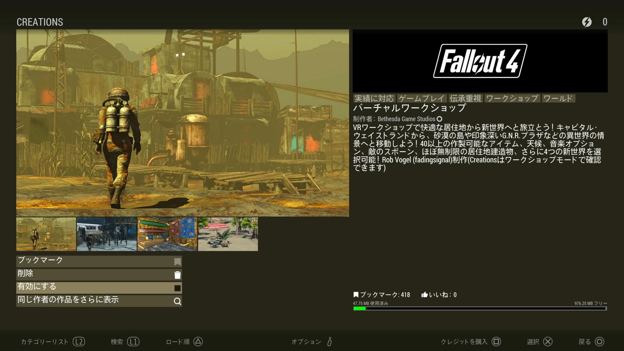Click the ゲームプレイ tag
This screenshot has width=624, height=351.
coord(422,98)
